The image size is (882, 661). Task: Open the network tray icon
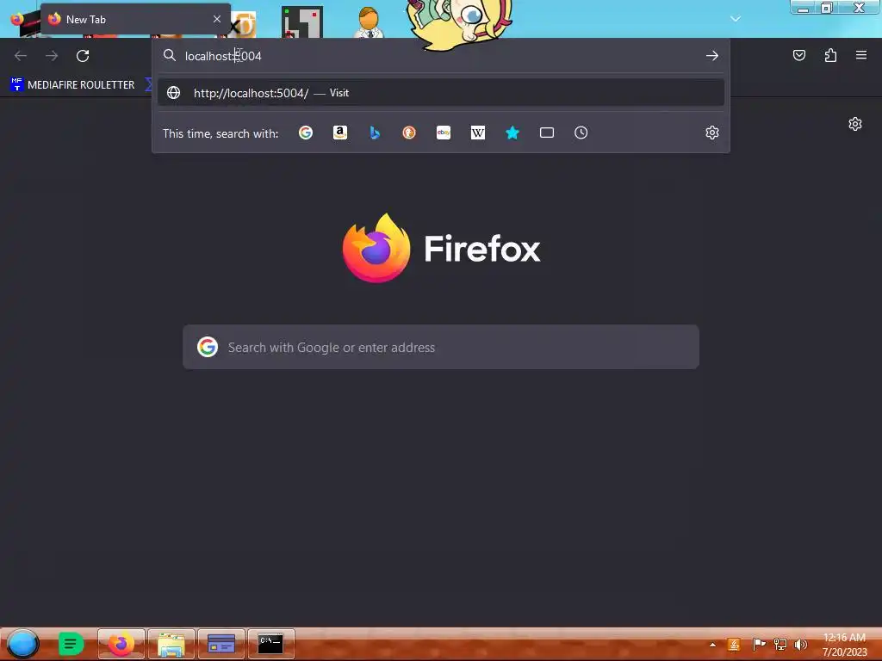(x=780, y=645)
